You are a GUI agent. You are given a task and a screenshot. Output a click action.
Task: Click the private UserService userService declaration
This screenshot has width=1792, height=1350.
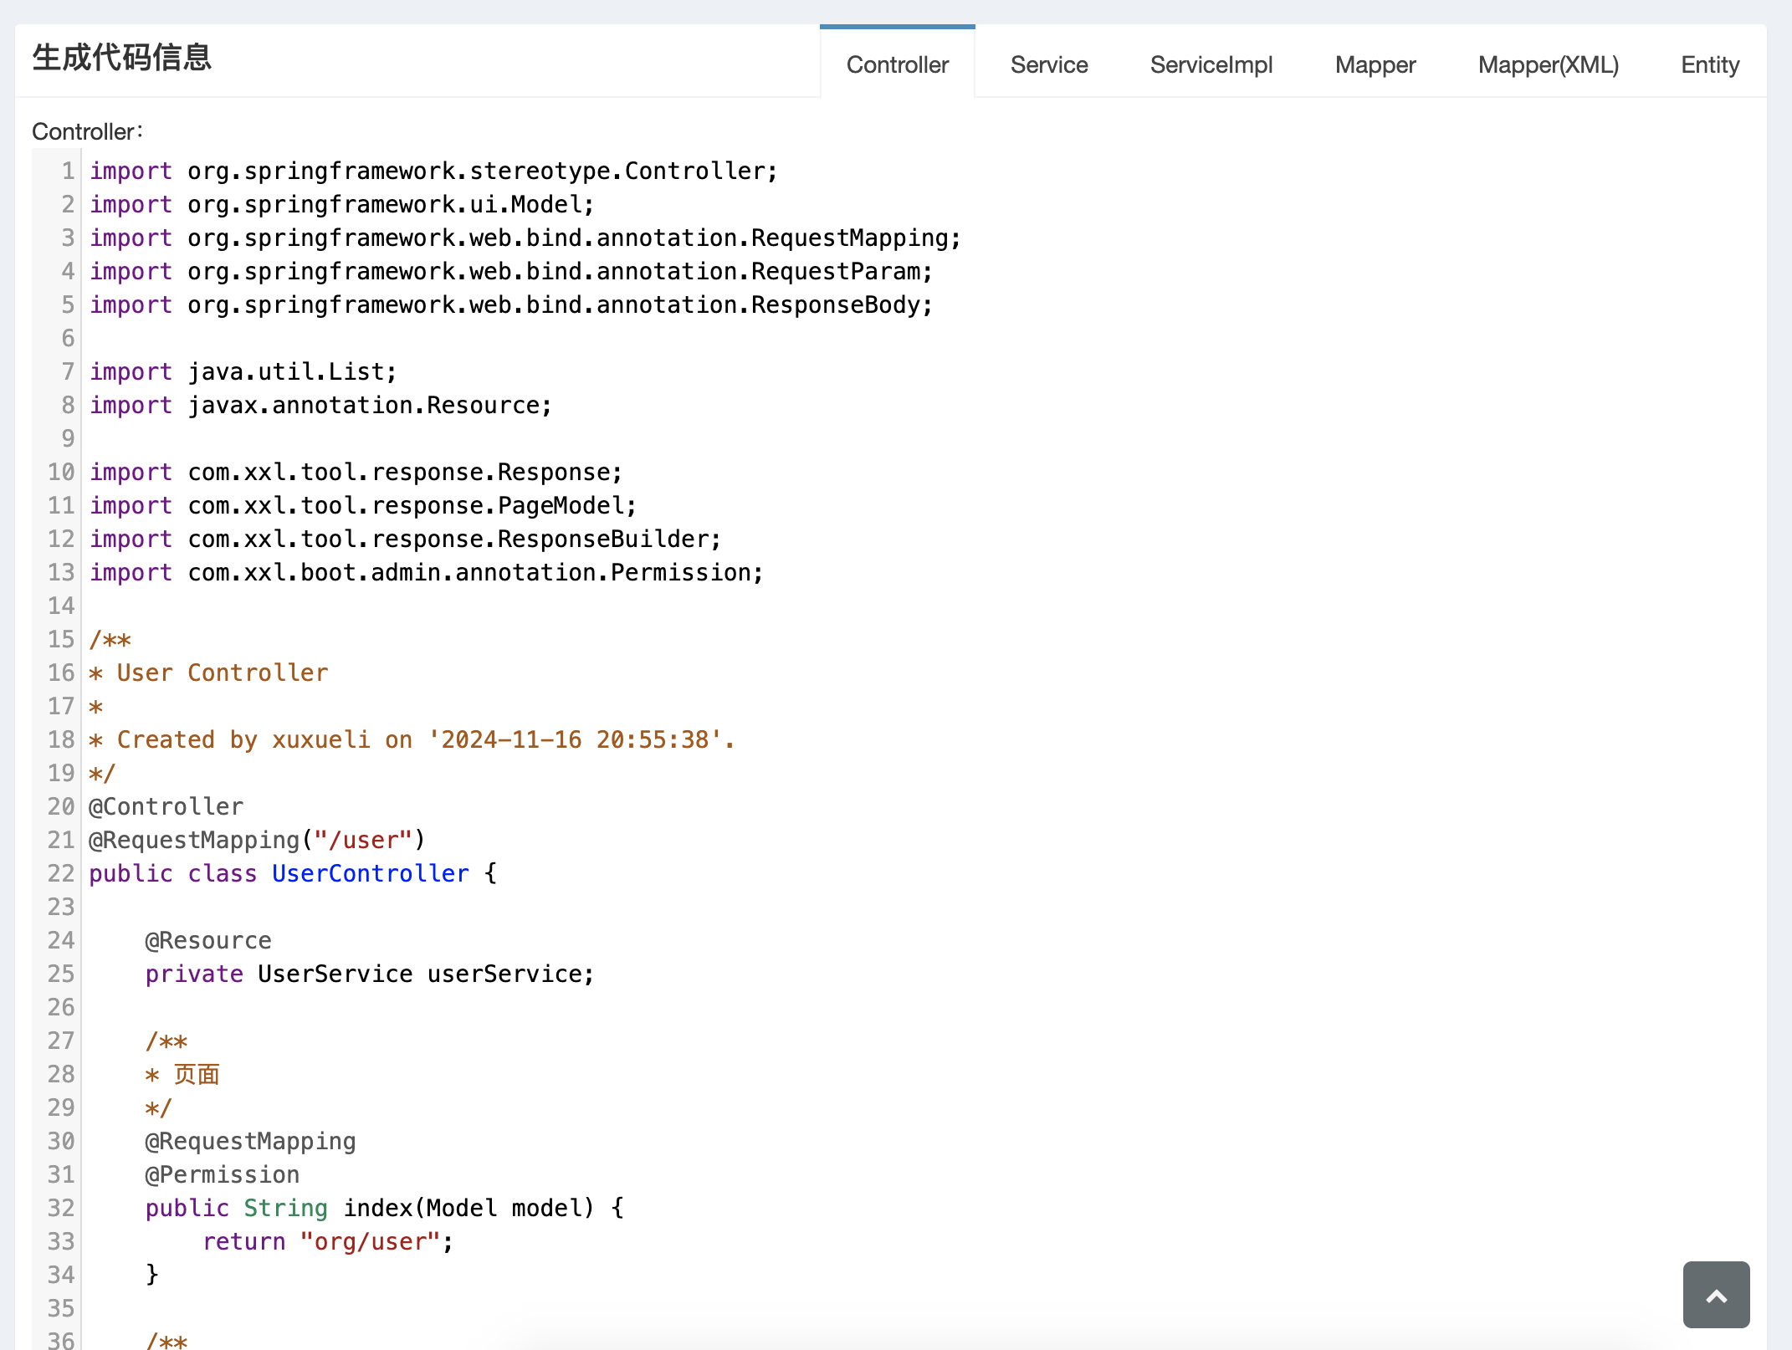(368, 973)
